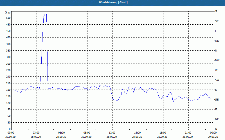Select the 06:00 time label

click(62, 133)
